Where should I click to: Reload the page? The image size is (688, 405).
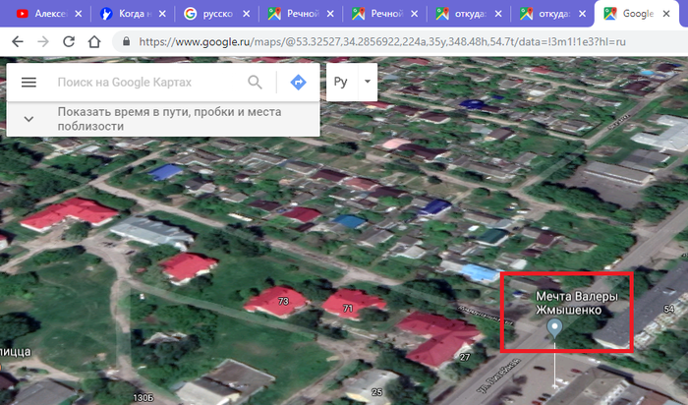click(68, 43)
